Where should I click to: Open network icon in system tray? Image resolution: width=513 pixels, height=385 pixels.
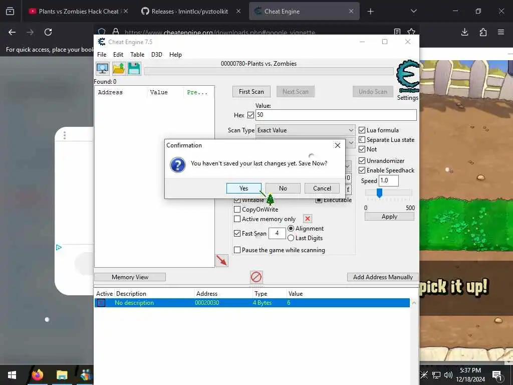point(436,375)
